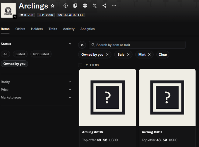Open the X (Twitter) profile icon
Viewport: 199px width, 147px height.
(95, 6)
